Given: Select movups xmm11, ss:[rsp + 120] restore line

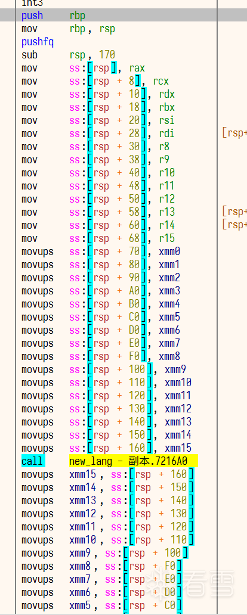Looking at the screenshot, I should click(107, 527).
